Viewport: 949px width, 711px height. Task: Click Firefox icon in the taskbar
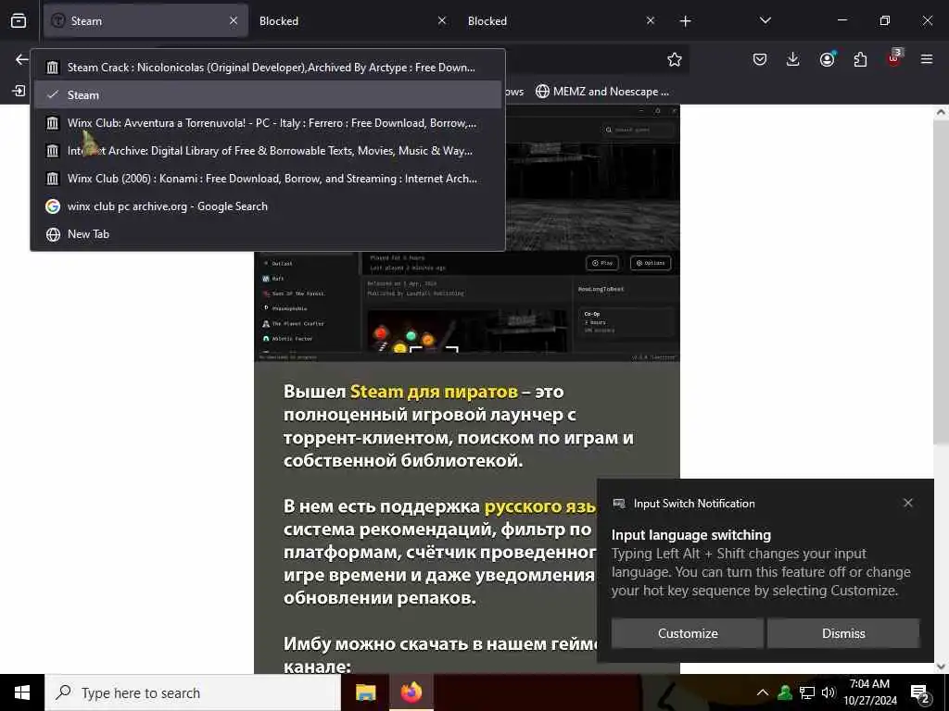(x=411, y=692)
